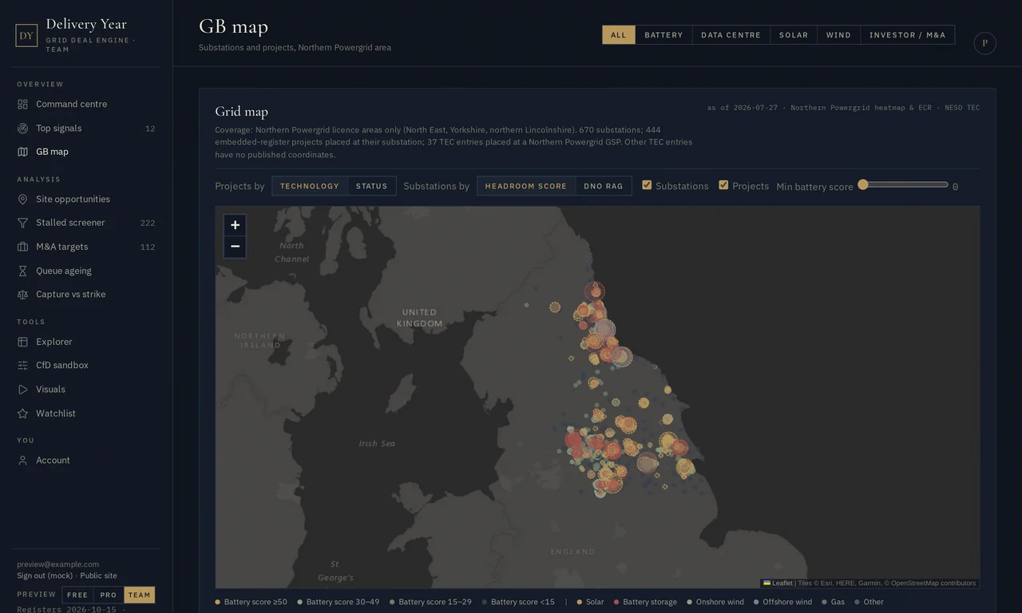Switch preview tier to Team
Screen dimensions: 1022x613
tap(140, 595)
